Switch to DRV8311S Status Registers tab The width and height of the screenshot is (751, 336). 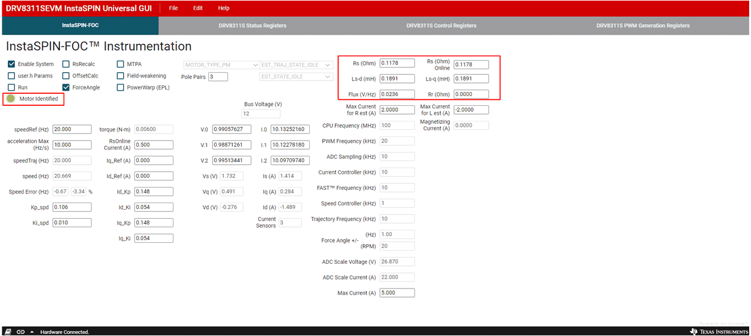252,26
